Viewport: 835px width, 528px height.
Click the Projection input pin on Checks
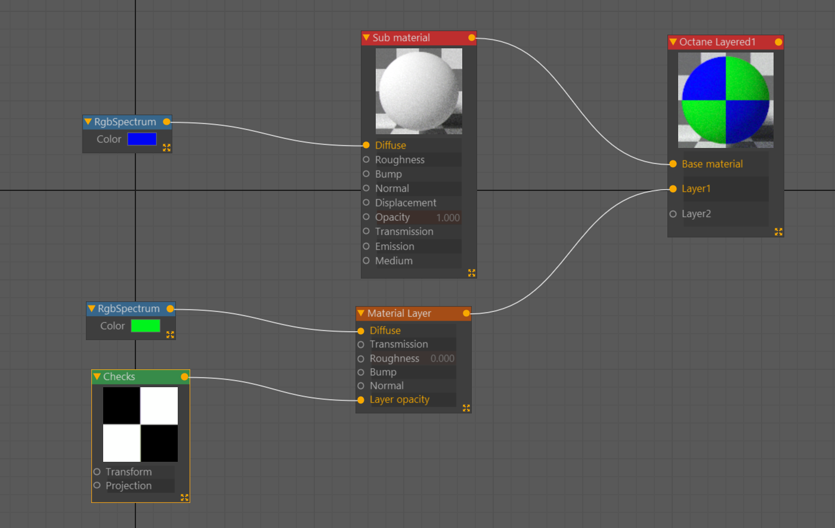click(97, 485)
